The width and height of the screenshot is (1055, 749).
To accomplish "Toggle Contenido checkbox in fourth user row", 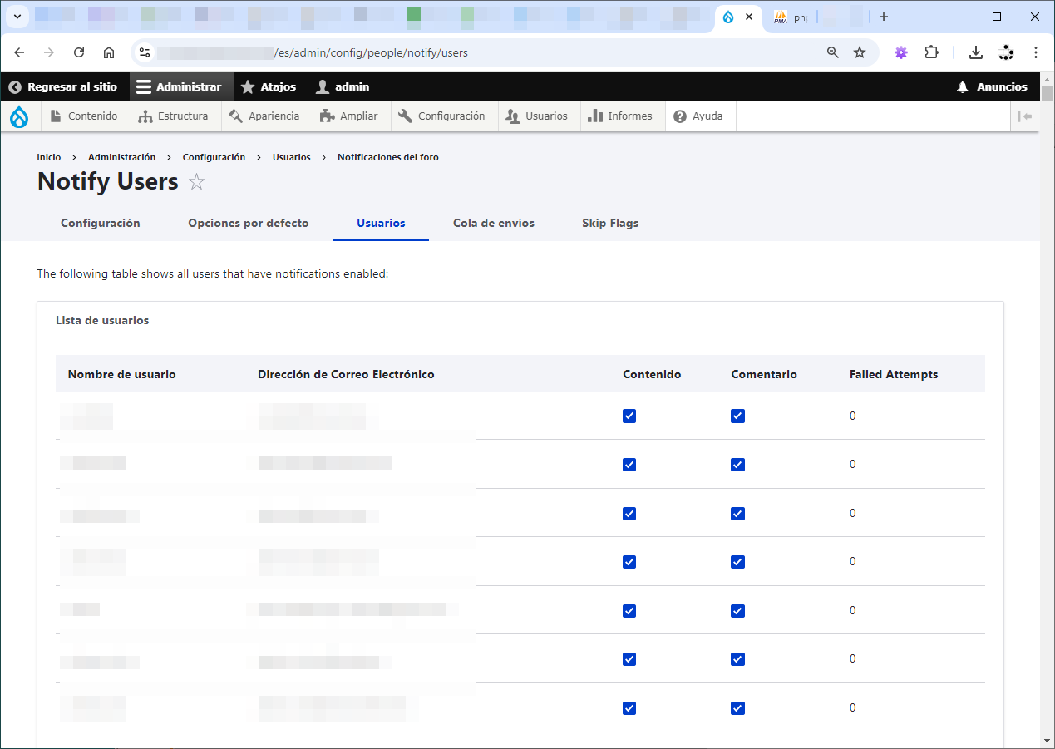I will pos(629,562).
